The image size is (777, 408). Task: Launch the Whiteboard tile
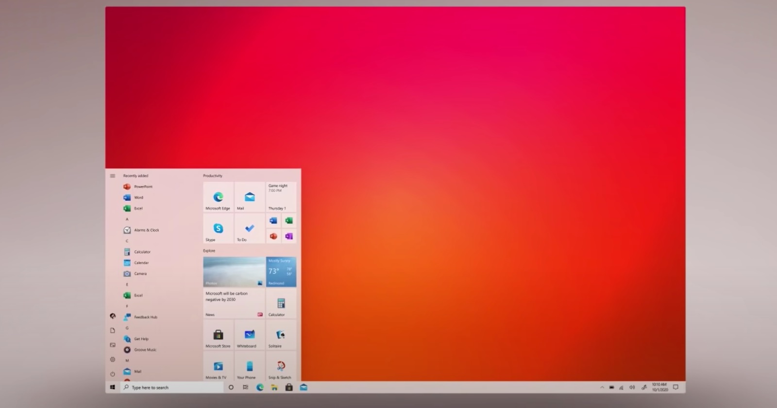tap(250, 335)
